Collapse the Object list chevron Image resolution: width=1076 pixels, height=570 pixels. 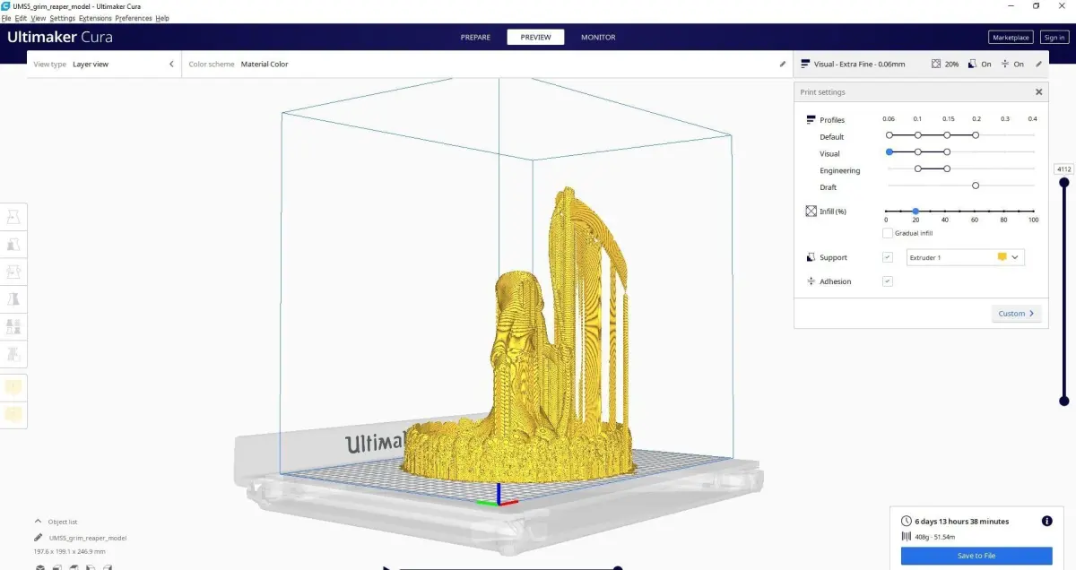pyautogui.click(x=38, y=521)
